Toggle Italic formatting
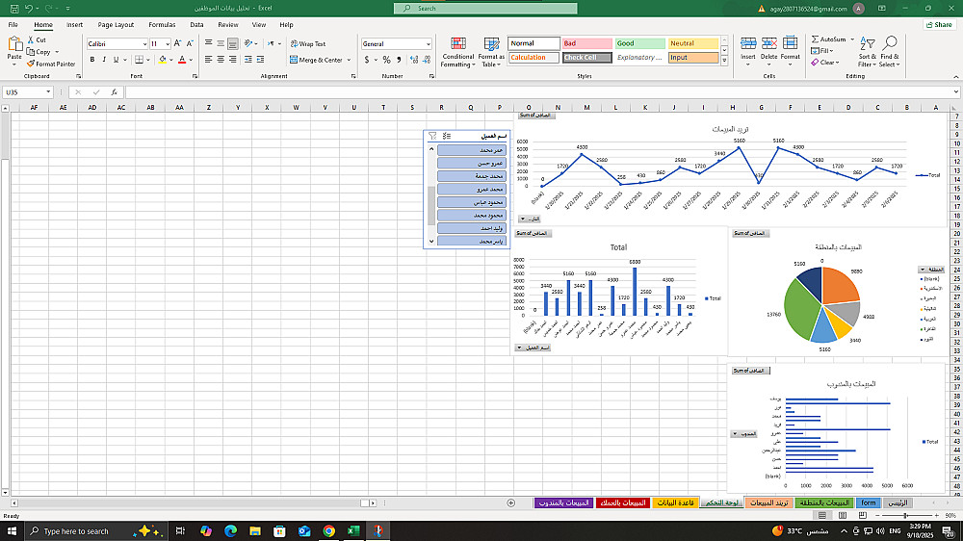The width and height of the screenshot is (963, 541). tap(104, 60)
